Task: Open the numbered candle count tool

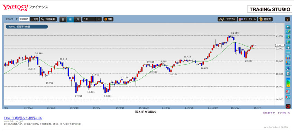Action: pos(288,57)
